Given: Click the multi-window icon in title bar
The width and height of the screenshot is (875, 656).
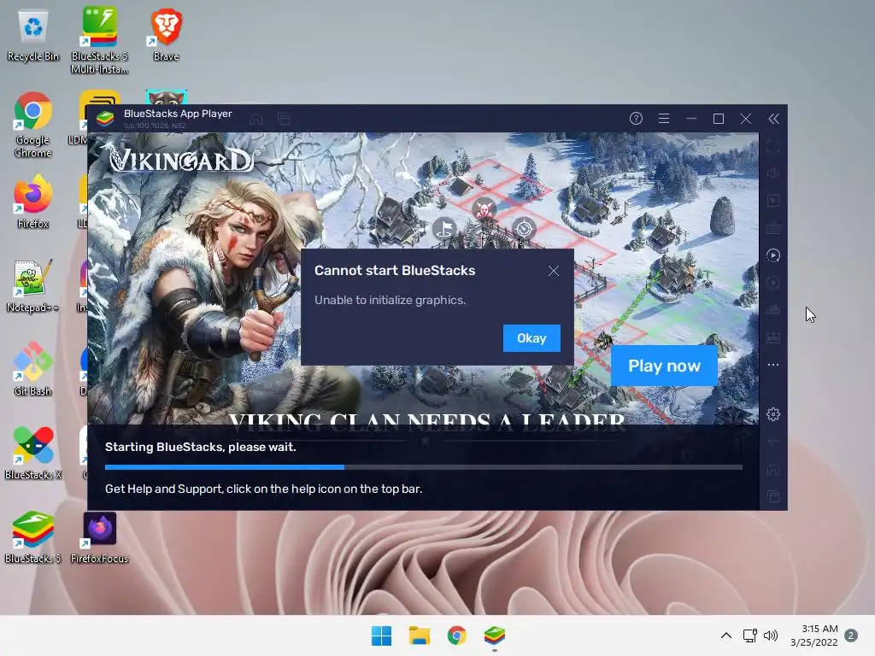Looking at the screenshot, I should [x=284, y=120].
